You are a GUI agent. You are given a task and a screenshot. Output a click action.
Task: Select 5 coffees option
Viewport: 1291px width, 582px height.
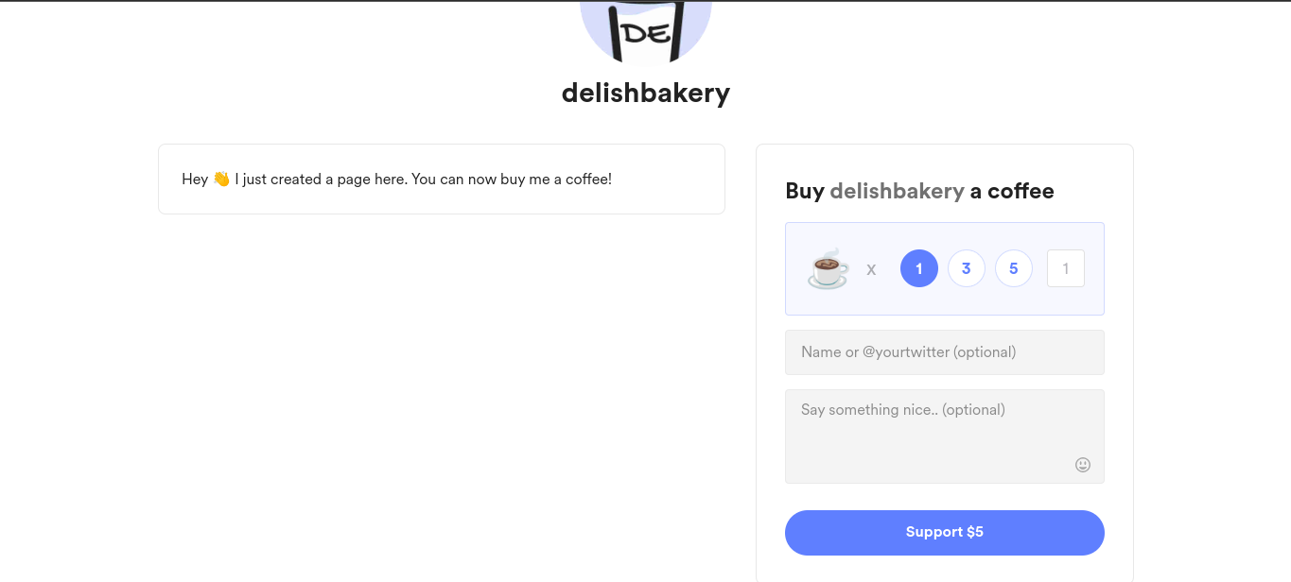(x=1014, y=268)
